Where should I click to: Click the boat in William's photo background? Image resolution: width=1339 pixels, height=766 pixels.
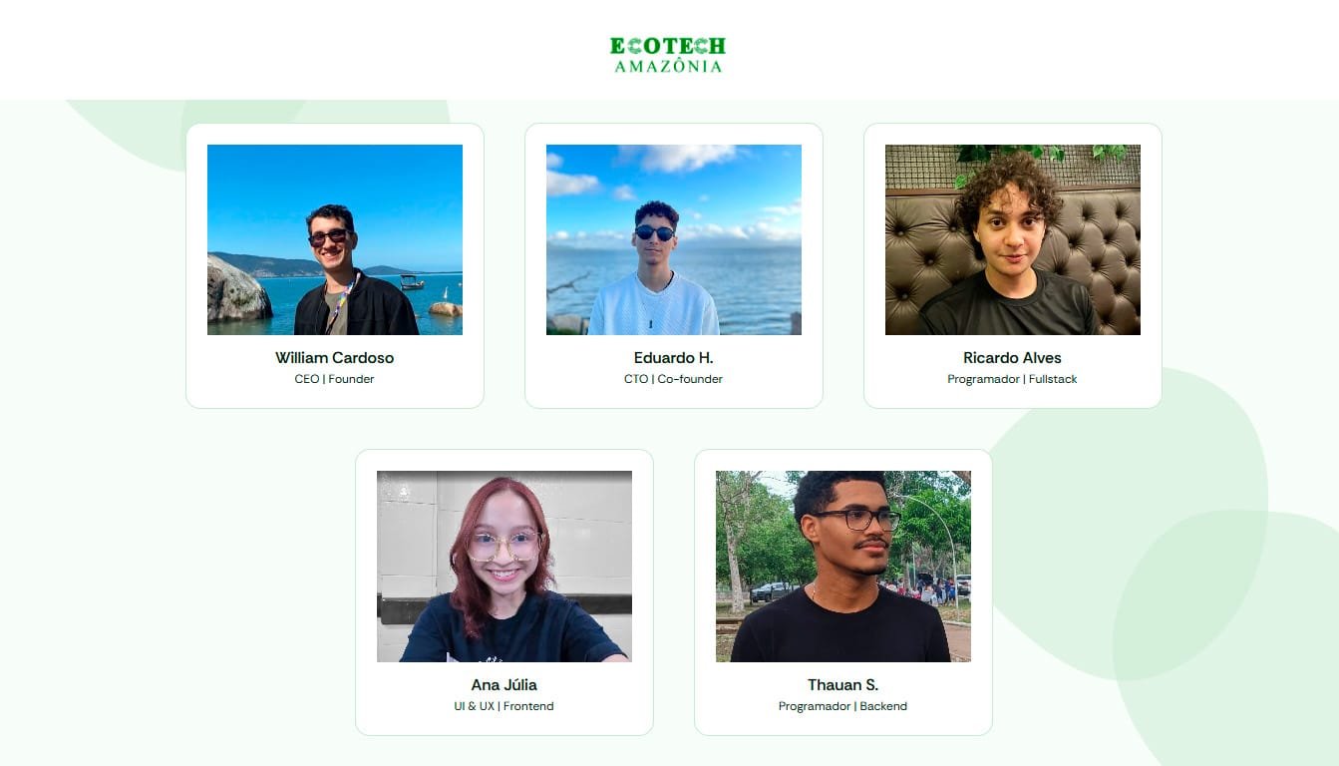pyautogui.click(x=412, y=282)
